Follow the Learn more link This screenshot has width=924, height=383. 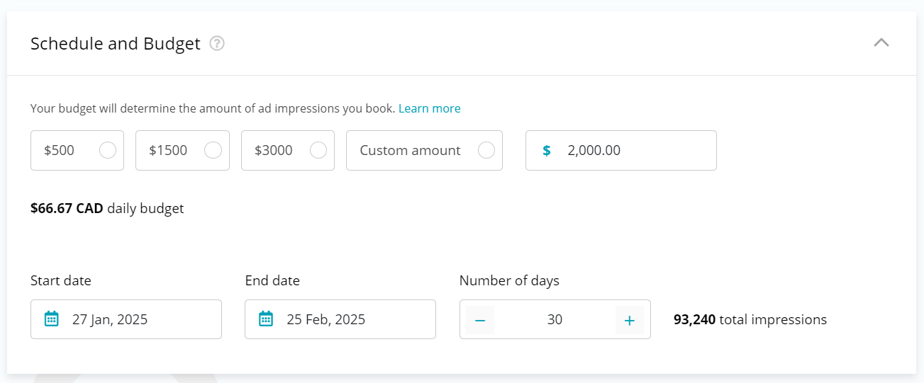[430, 108]
